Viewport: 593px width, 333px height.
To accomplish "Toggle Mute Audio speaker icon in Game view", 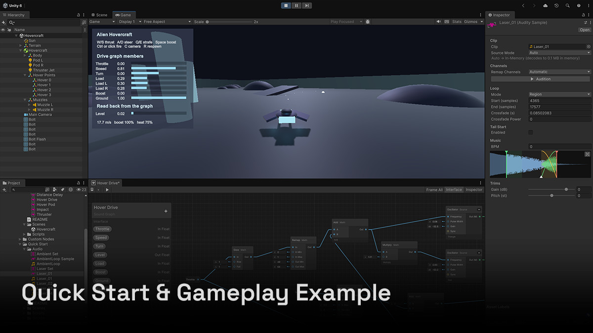I will [x=439, y=22].
